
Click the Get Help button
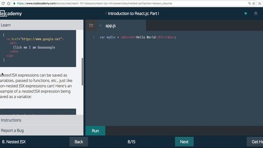[255, 142]
